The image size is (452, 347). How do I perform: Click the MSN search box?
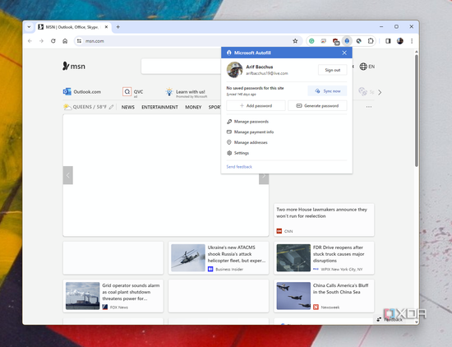[x=181, y=66]
